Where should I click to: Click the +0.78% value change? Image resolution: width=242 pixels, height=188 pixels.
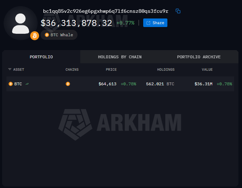(224, 84)
